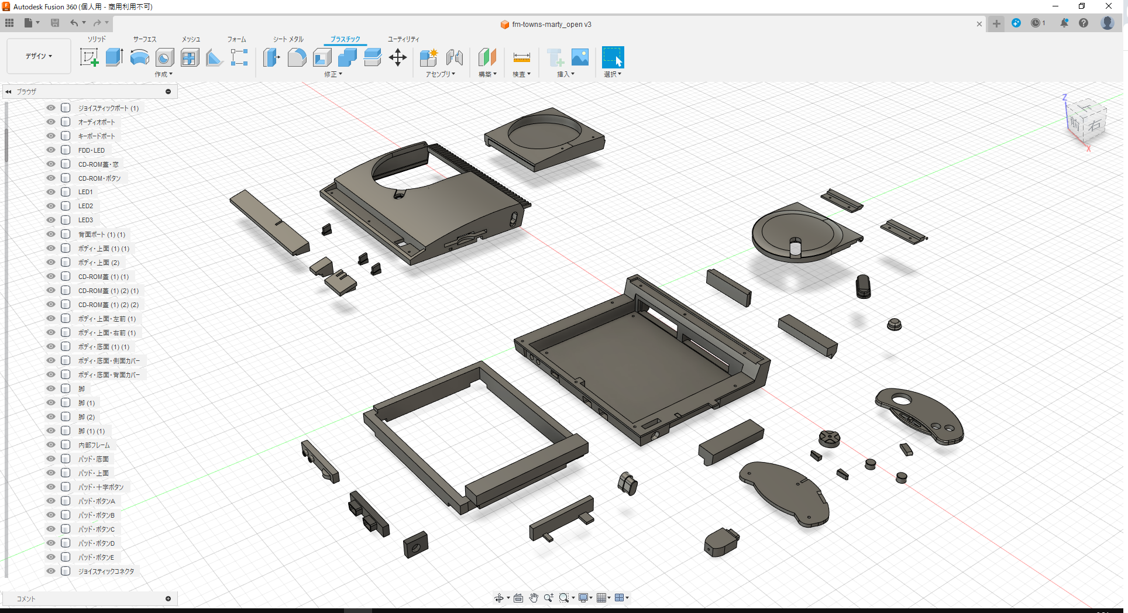The height and width of the screenshot is (613, 1128).
Task: Click the Undo button
Action: point(74,23)
